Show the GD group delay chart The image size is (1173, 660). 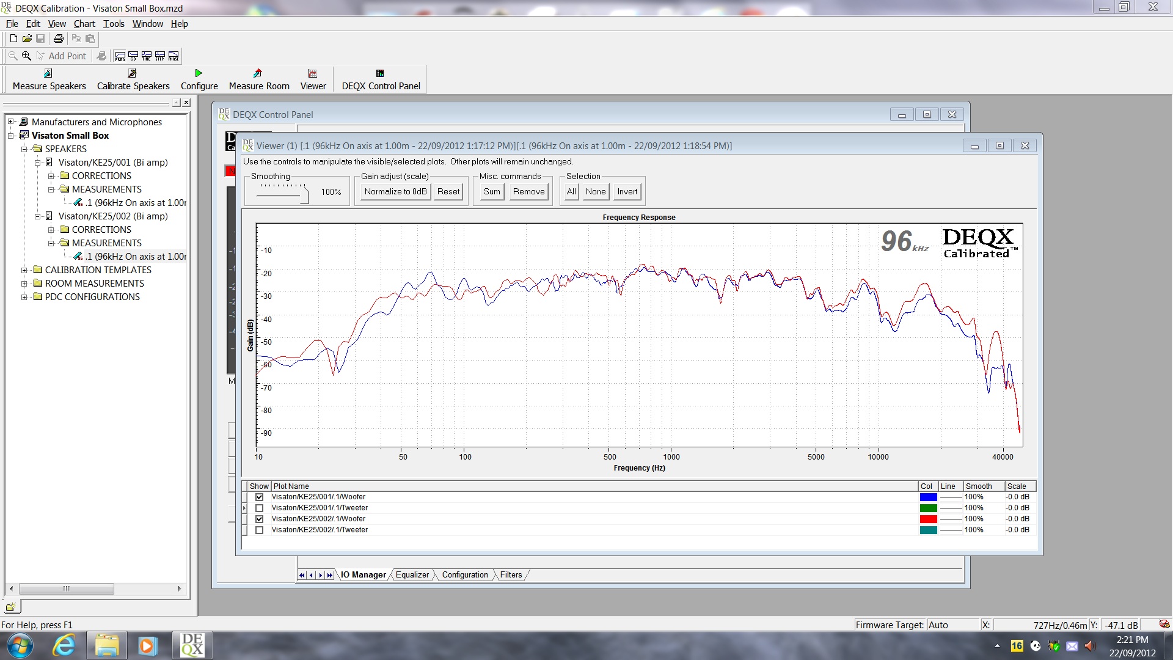133,56
